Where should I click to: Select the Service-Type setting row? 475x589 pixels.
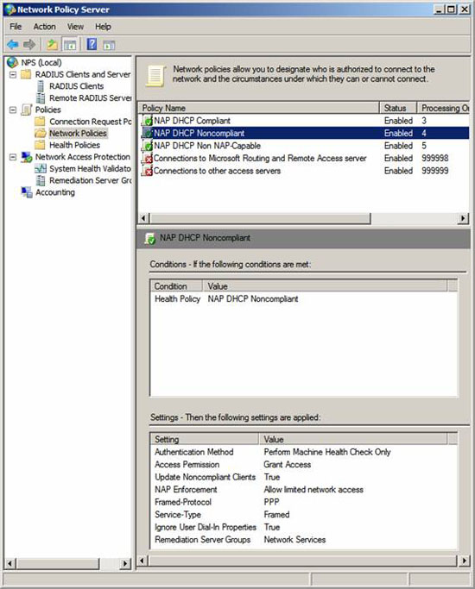(x=304, y=515)
